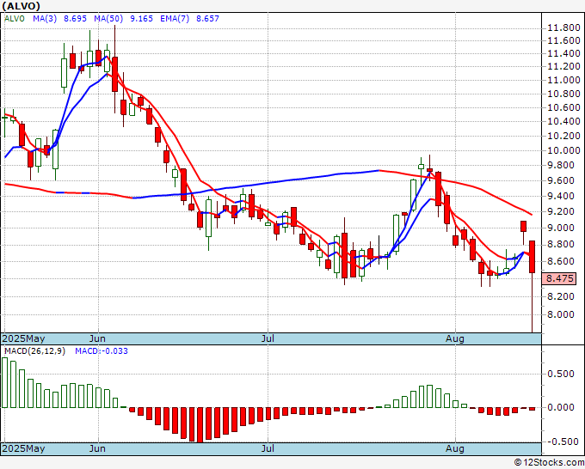
Task: Click the 10.000 price axis label
Action: pyautogui.click(x=563, y=150)
